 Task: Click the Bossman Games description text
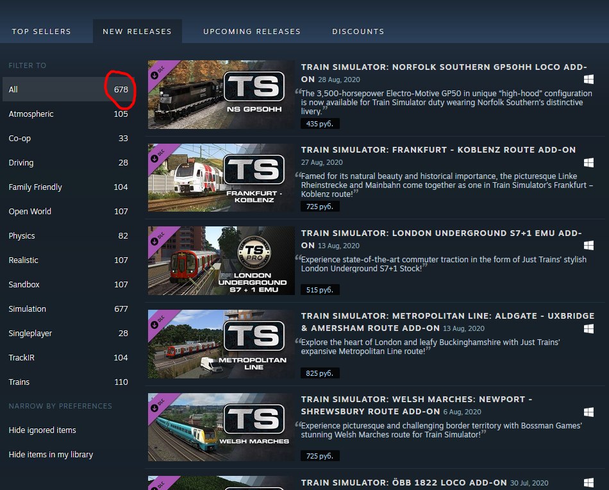click(441, 430)
